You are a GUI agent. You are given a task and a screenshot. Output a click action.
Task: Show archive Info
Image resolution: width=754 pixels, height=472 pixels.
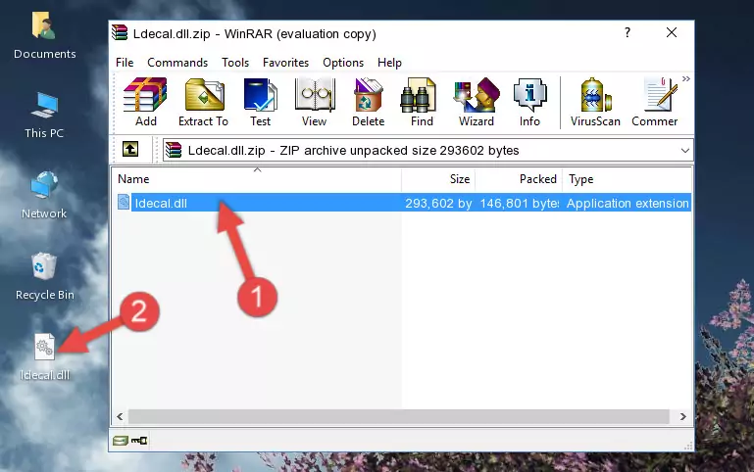tap(529, 102)
